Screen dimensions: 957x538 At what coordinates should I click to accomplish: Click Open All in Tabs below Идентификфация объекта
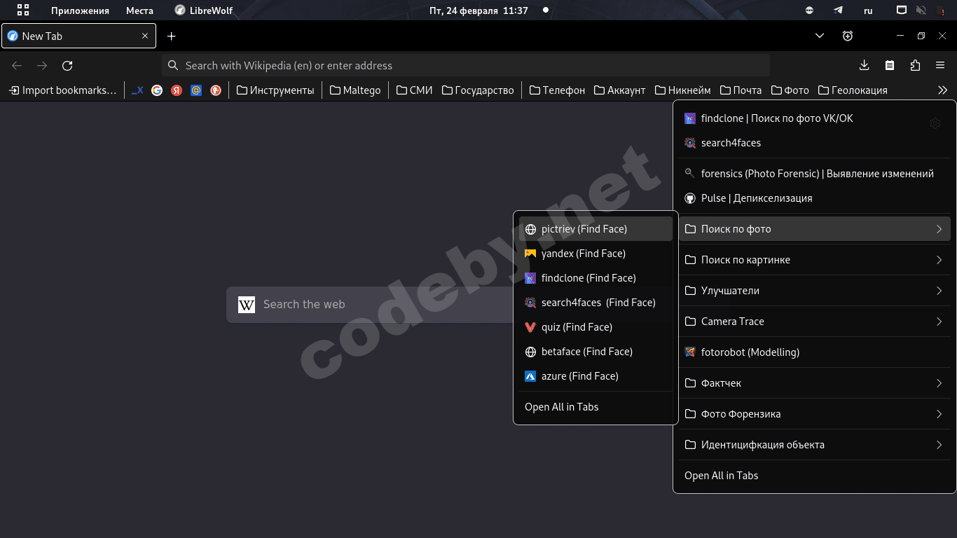pos(814,476)
